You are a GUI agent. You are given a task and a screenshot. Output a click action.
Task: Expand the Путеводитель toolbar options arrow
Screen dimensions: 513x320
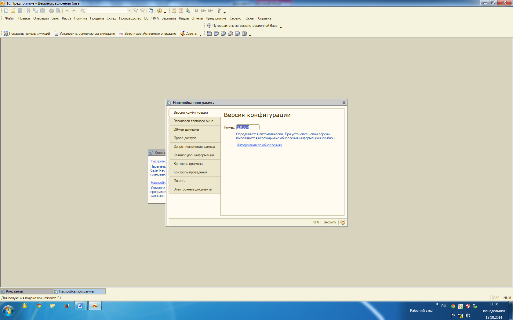(281, 27)
